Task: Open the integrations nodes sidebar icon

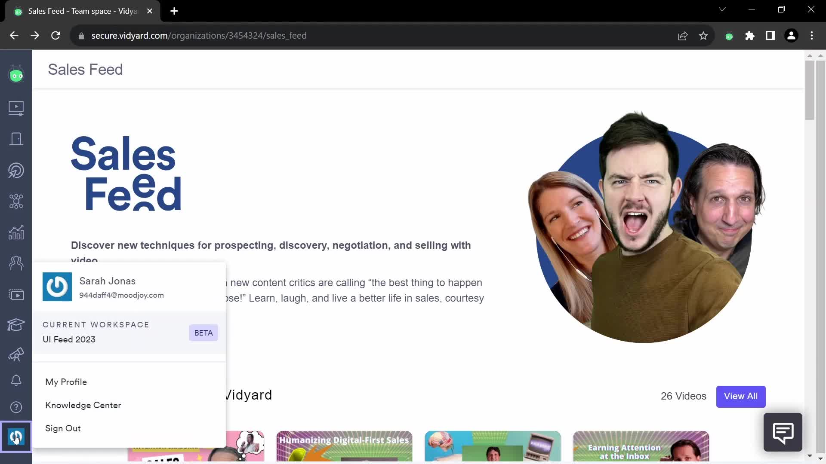Action: [x=16, y=201]
